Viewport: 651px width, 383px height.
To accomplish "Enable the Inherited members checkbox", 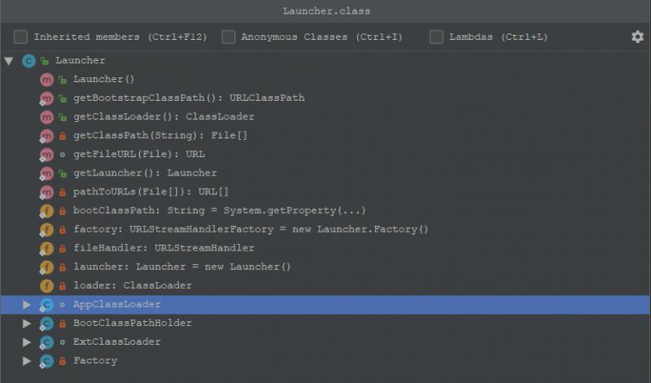I will click(21, 37).
